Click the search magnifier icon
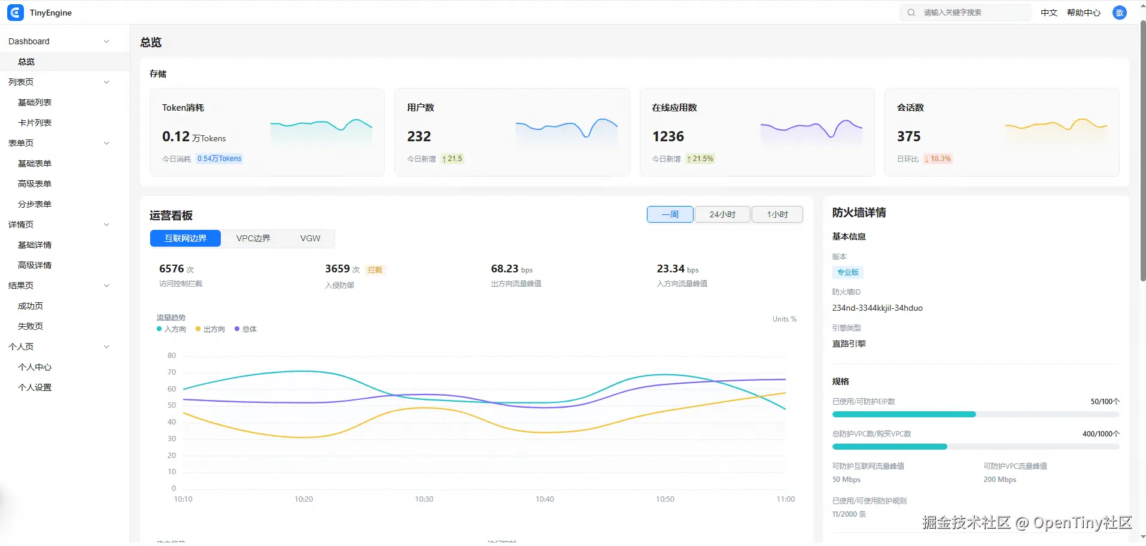 point(911,13)
